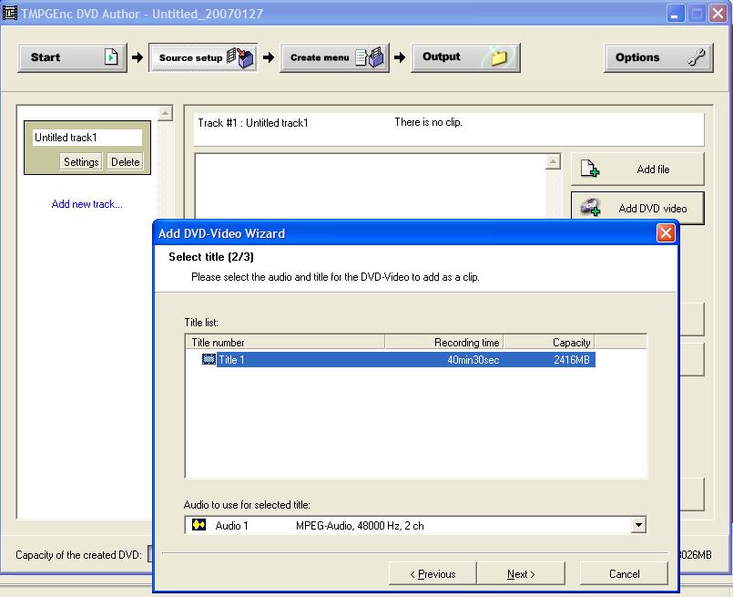The image size is (733, 597).
Task: Click the folder icon on Output button
Action: [499, 57]
